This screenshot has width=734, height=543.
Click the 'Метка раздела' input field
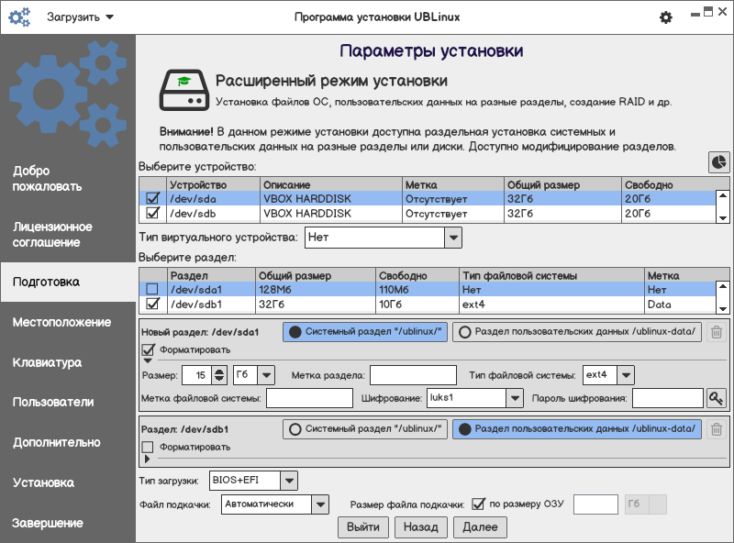(x=413, y=374)
